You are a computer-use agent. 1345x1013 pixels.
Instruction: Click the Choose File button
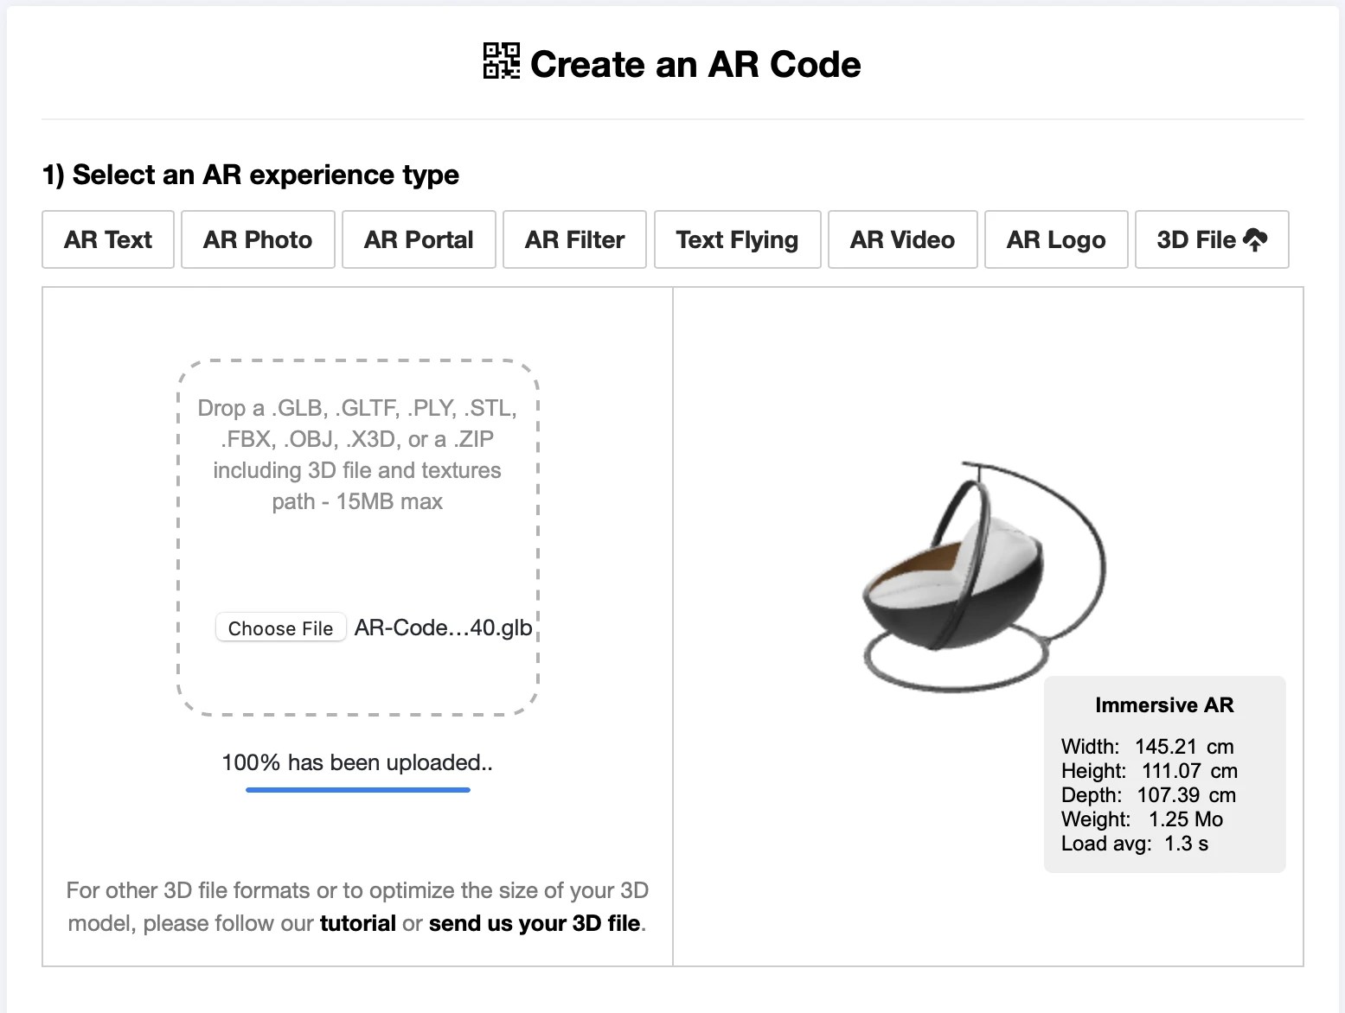tap(280, 628)
